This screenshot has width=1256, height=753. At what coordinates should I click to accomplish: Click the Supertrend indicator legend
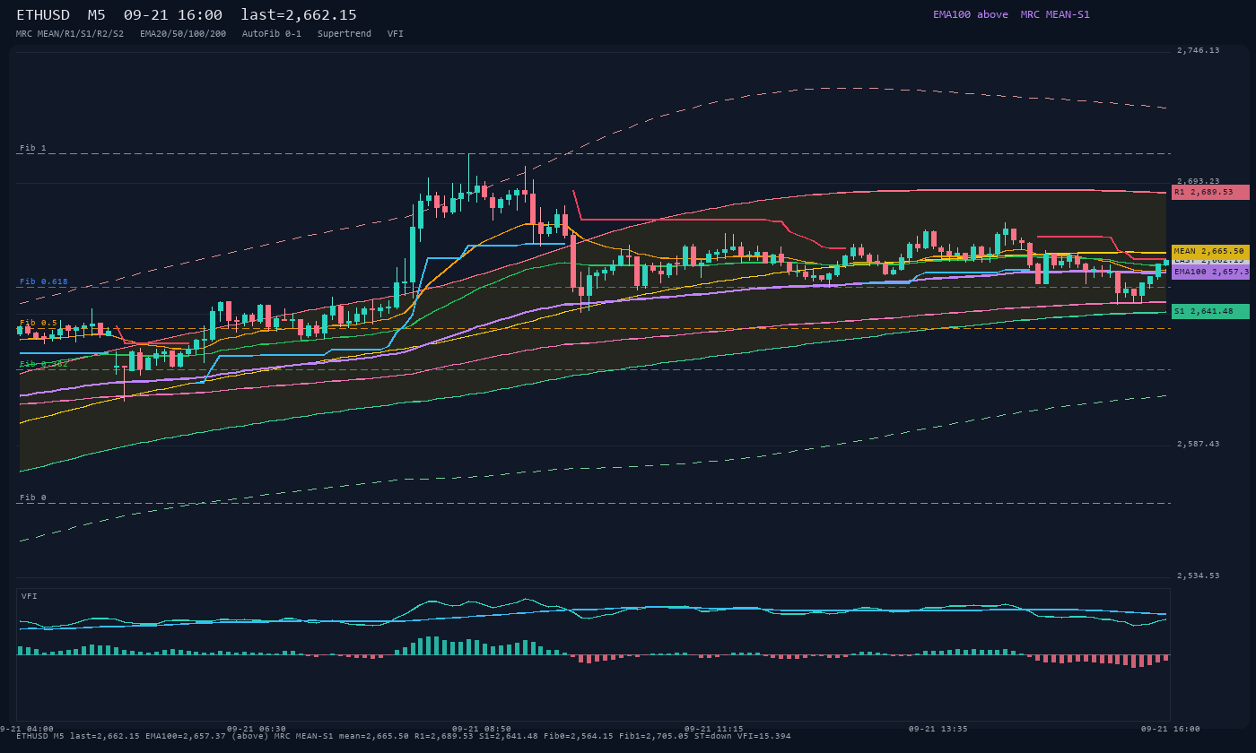pyautogui.click(x=345, y=33)
